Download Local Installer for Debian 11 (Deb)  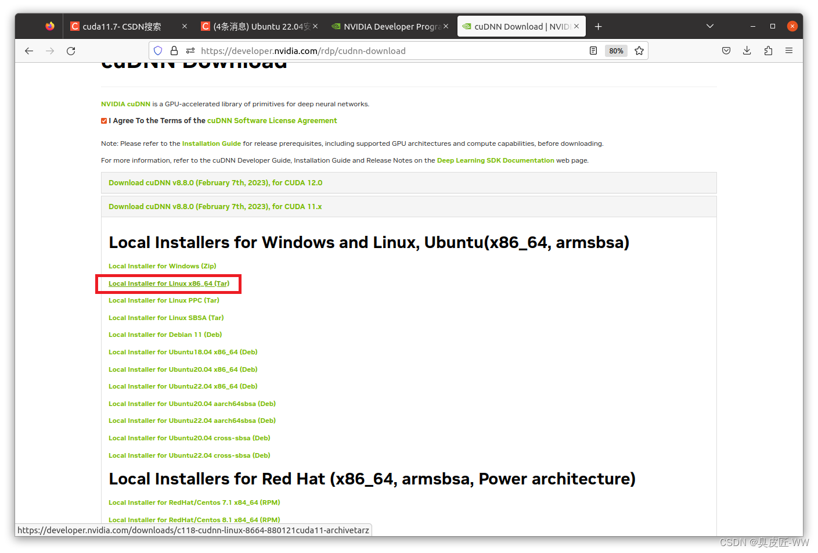pyautogui.click(x=165, y=335)
